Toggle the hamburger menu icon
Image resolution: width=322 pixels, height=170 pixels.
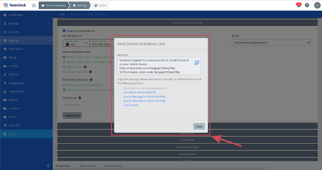(x=34, y=6)
